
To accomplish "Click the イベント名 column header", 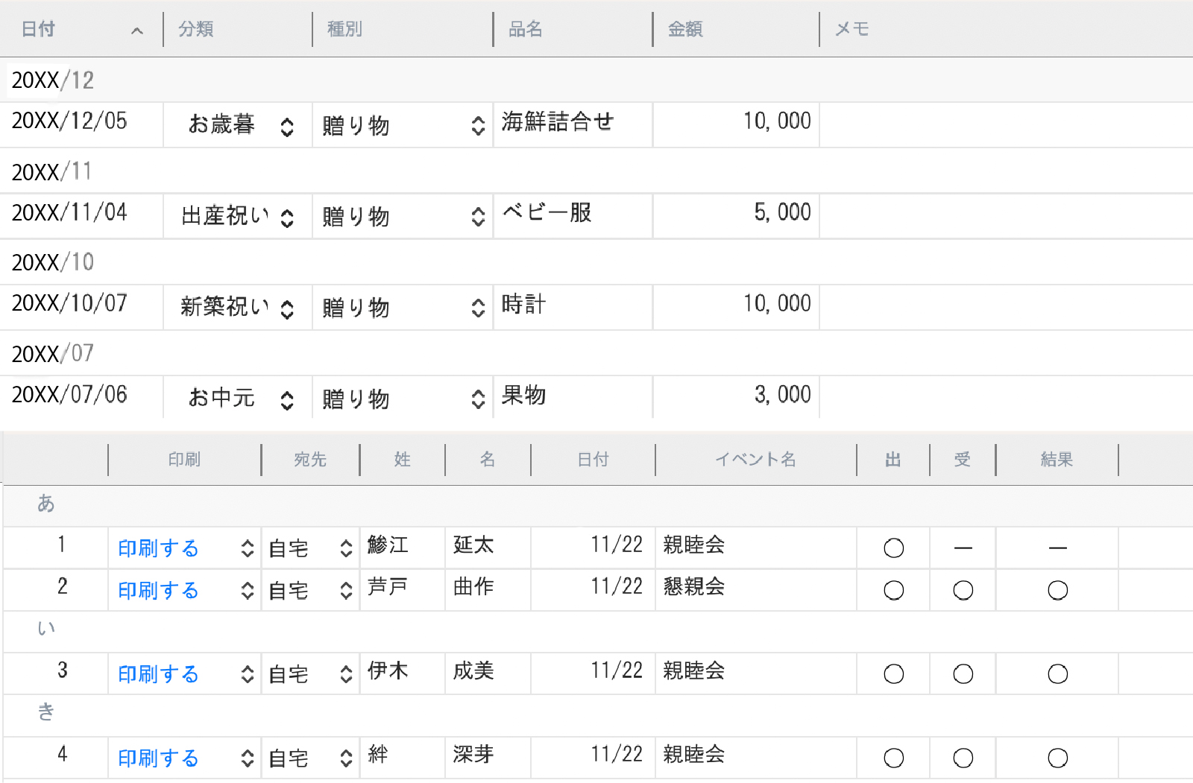I will click(755, 460).
